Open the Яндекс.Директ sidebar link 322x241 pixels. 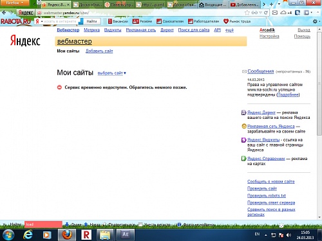(261, 112)
